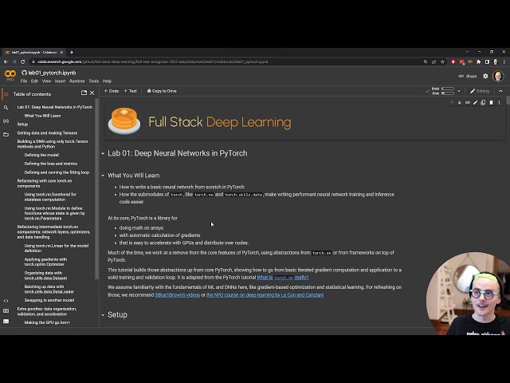Screen dimensions: 510x383
Task: Open the Runtime menu
Action: pos(77,81)
